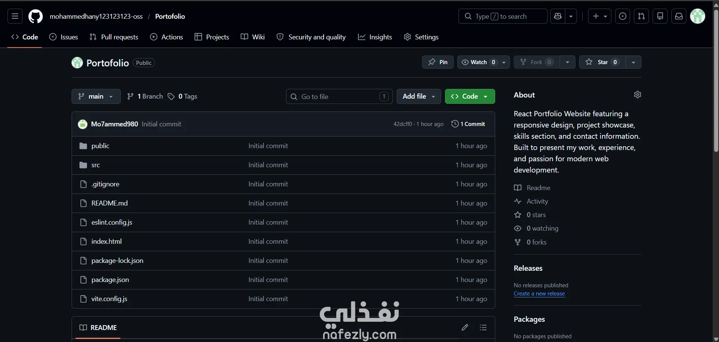The width and height of the screenshot is (719, 342).
Task: Click the disabled Fork button
Action: pyautogui.click(x=536, y=62)
